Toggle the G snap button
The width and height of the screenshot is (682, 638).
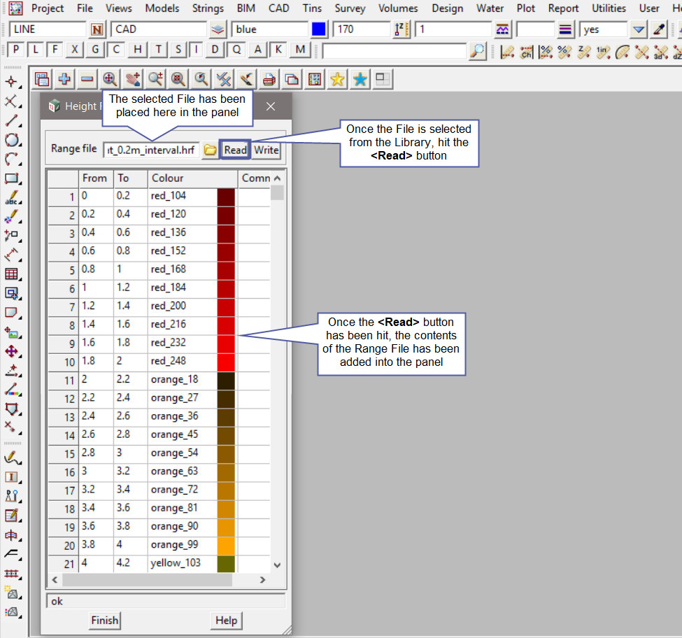click(97, 50)
